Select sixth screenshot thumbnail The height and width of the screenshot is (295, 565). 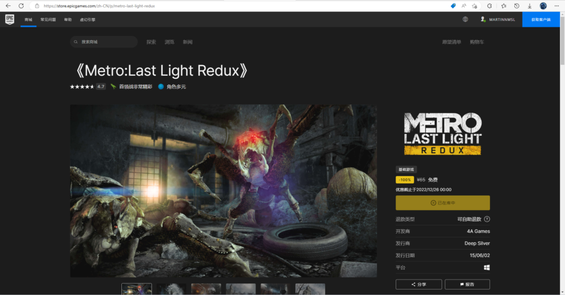coord(310,289)
